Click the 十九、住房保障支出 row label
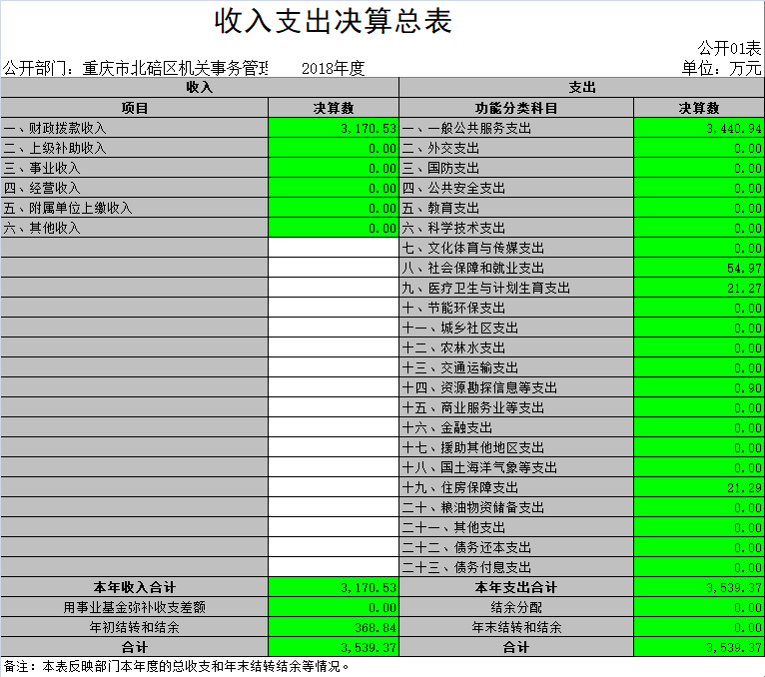Image resolution: width=765 pixels, height=677 pixels. click(x=460, y=488)
